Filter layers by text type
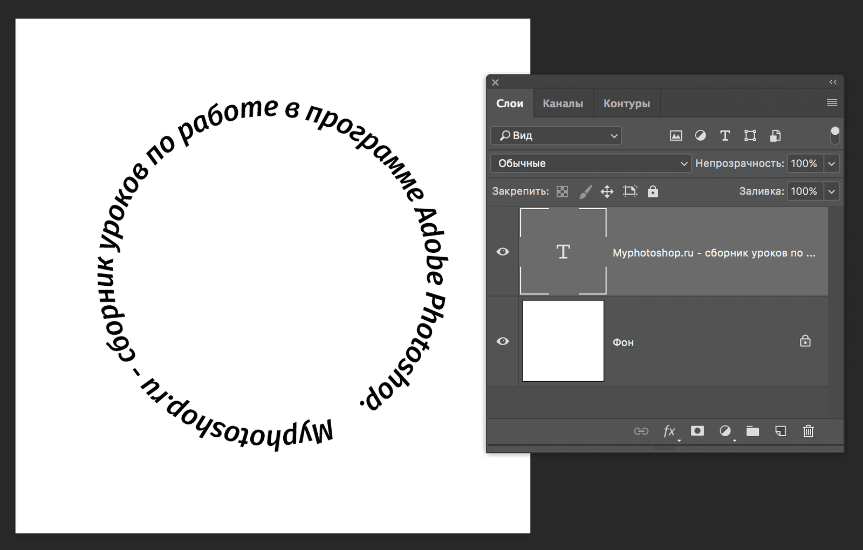Screen dimensions: 863x550 click(x=725, y=136)
